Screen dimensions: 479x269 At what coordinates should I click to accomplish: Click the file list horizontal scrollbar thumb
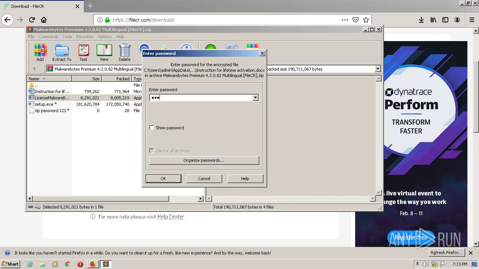[101, 198]
